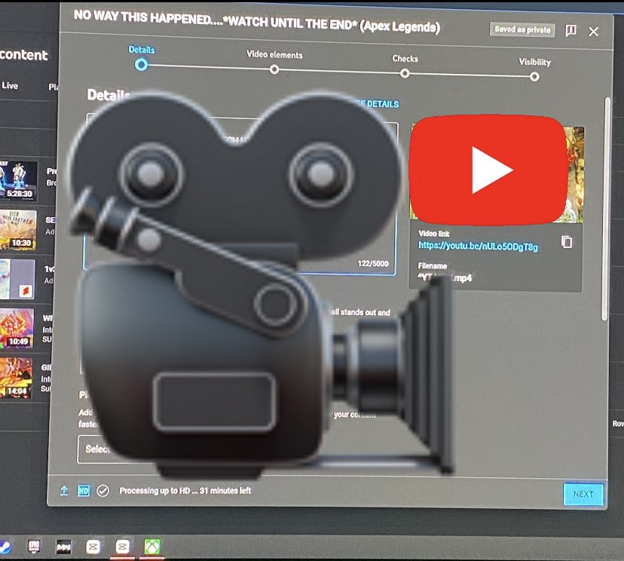Screen dimensions: 624x561
Task: Click the NEXT button
Action: coord(583,494)
